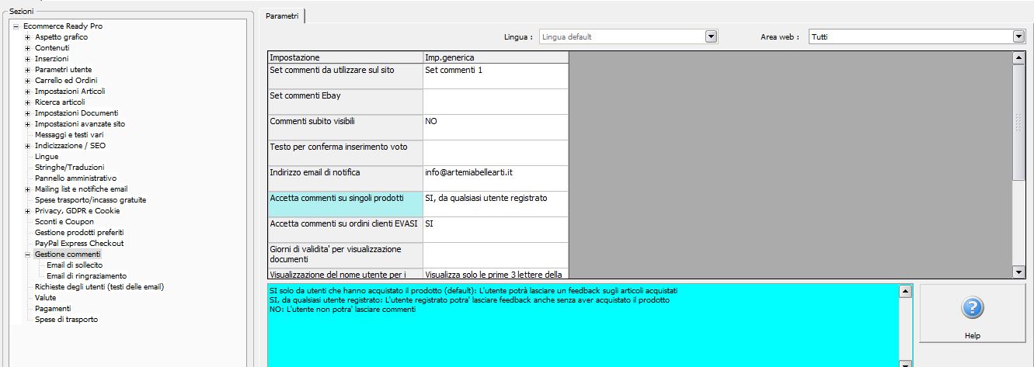Select Sconti e Coupon item

pyautogui.click(x=64, y=222)
